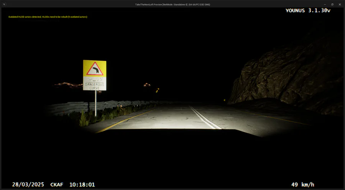
Task: Click the 'Outdated HLOD actors detected' warning message
Action: (x=48, y=17)
